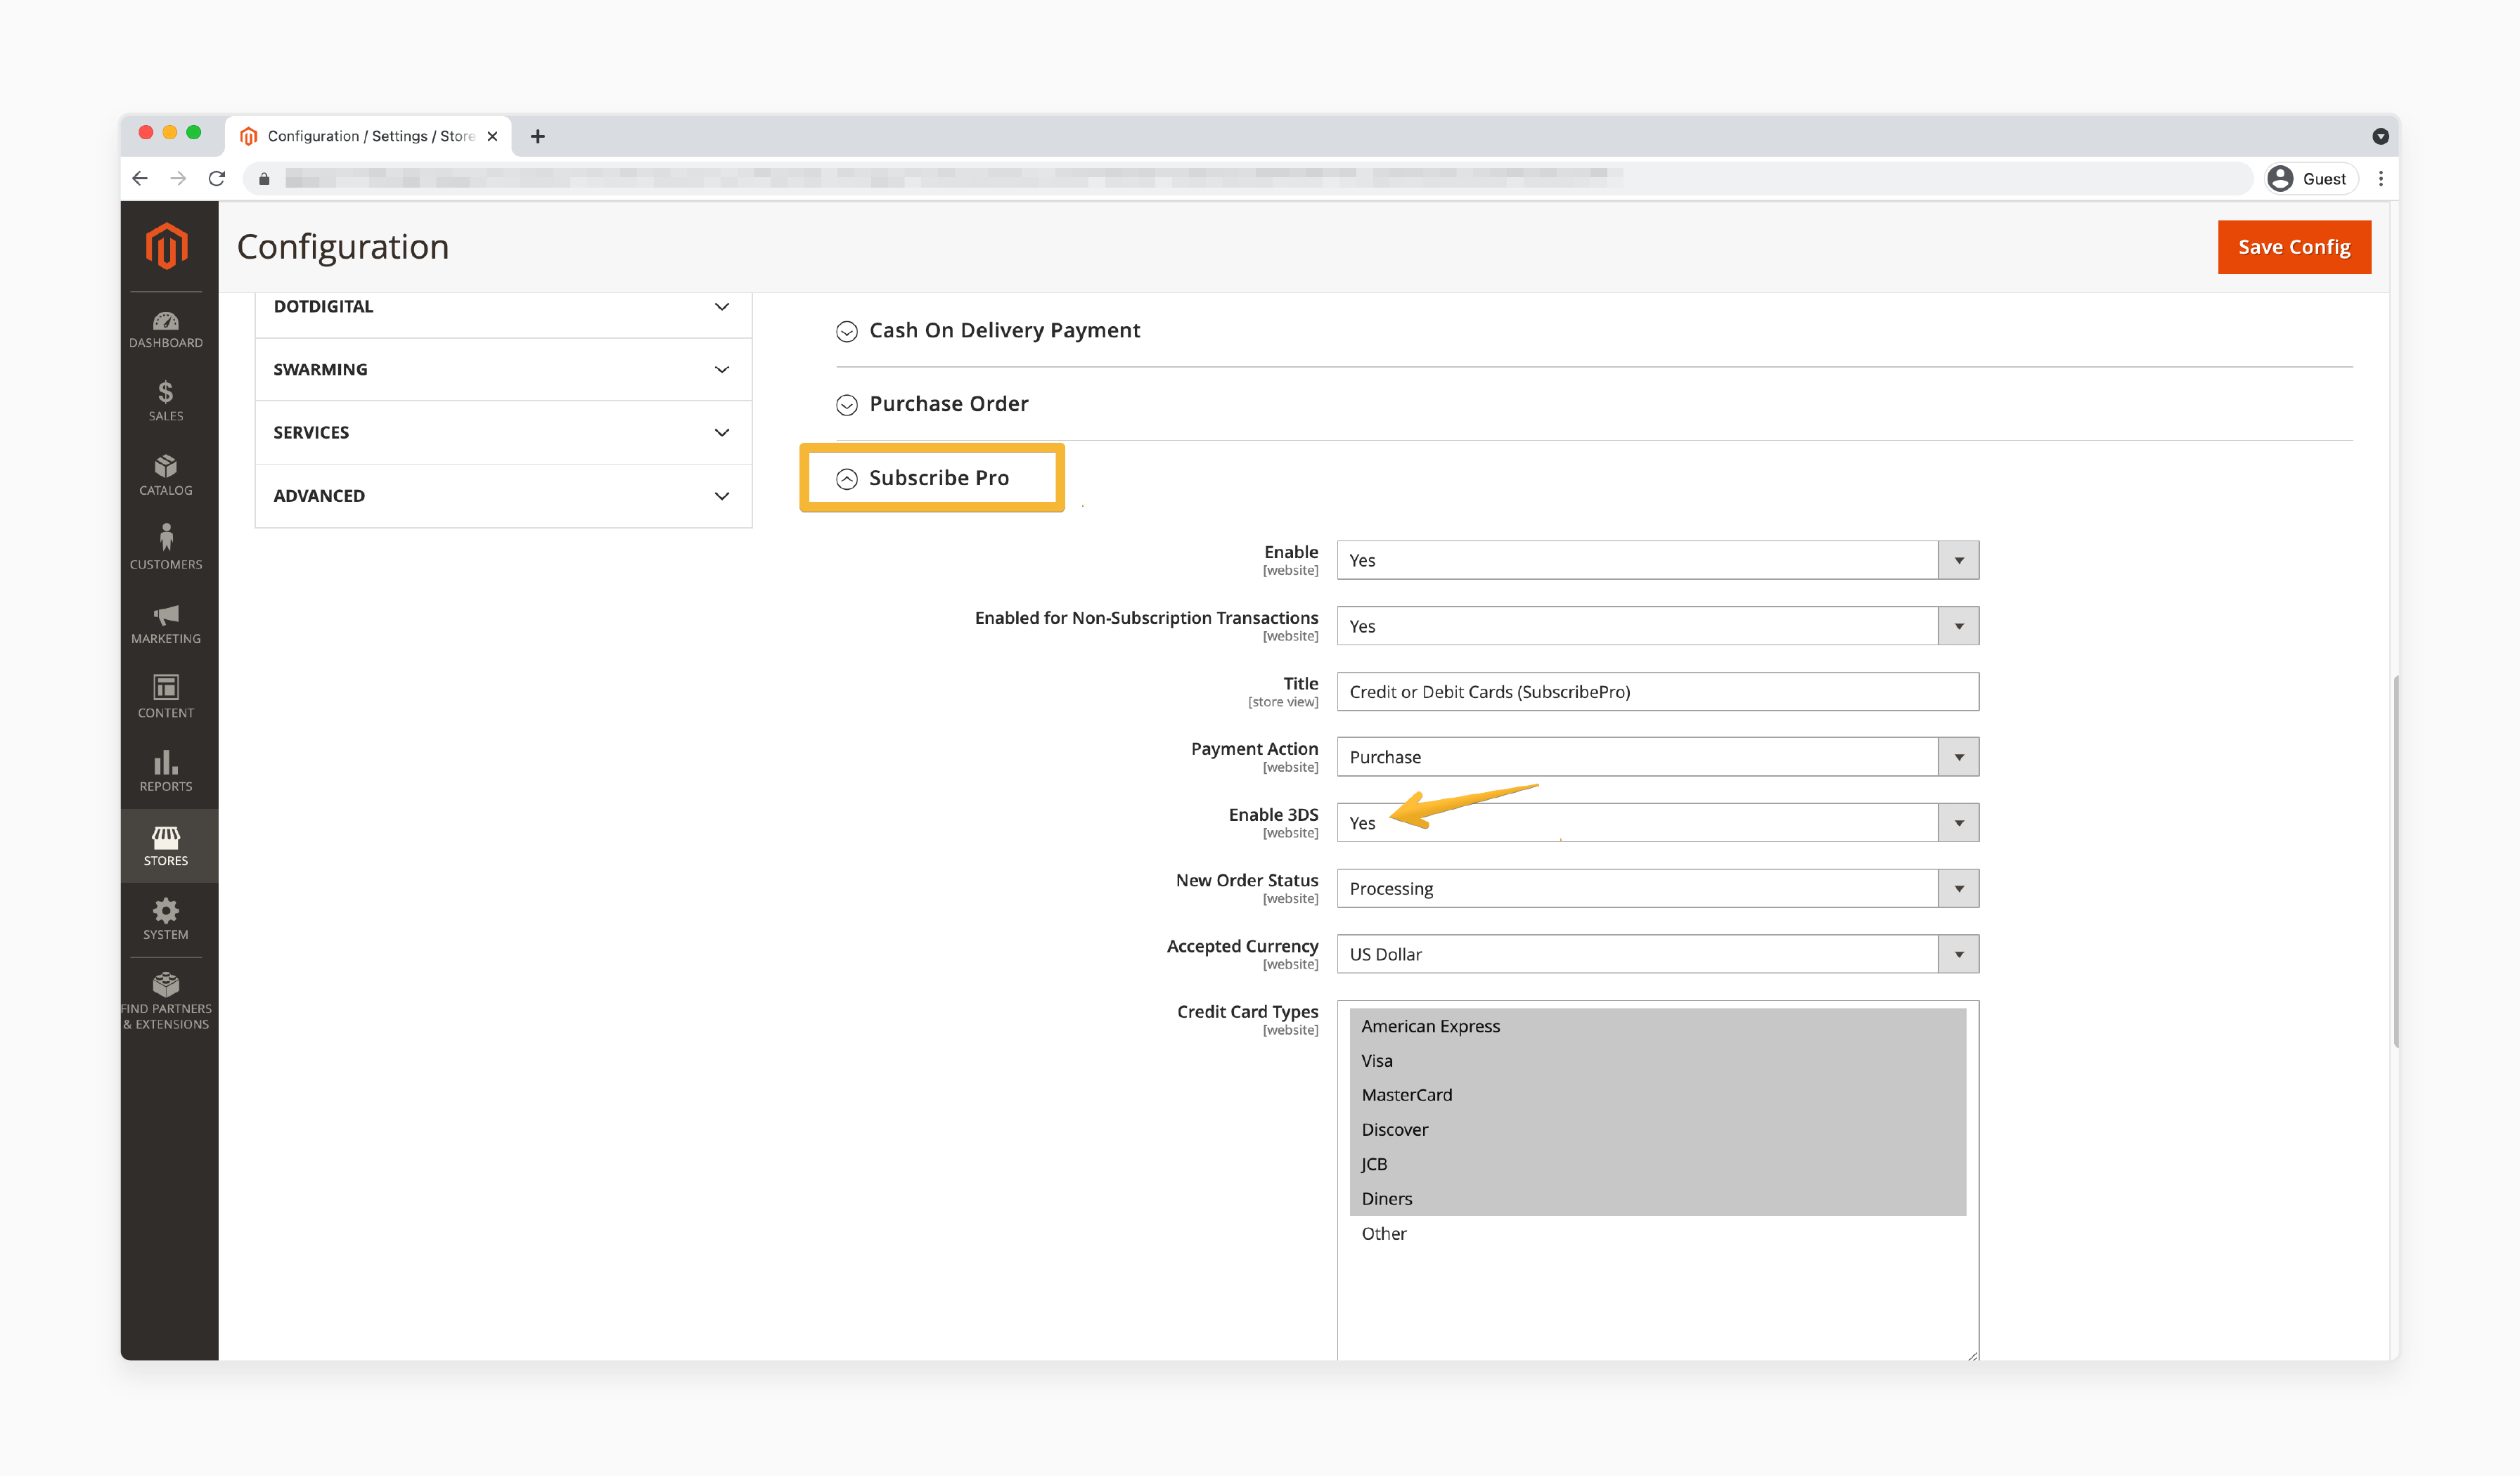The width and height of the screenshot is (2520, 1476).
Task: Click the page vertical scrollbar
Action: [x=2395, y=862]
